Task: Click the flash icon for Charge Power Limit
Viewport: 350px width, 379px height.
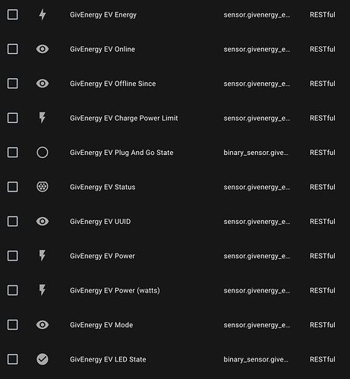Action: coord(43,118)
